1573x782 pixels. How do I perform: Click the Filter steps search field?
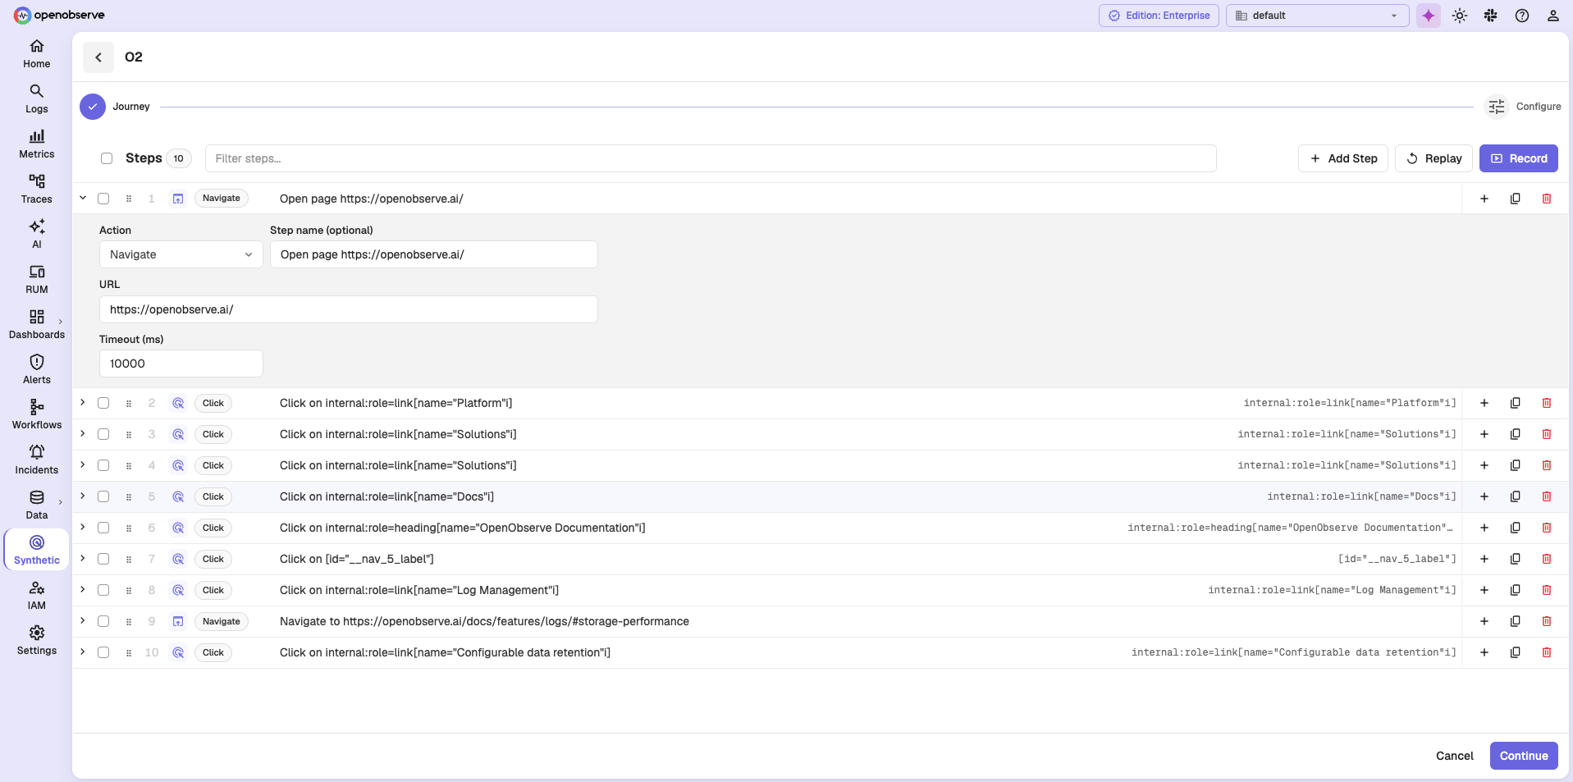(711, 158)
